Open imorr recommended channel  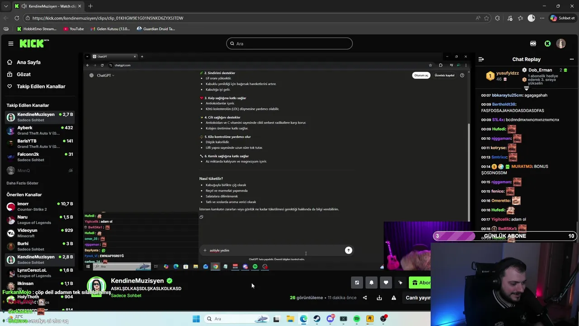(x=40, y=206)
